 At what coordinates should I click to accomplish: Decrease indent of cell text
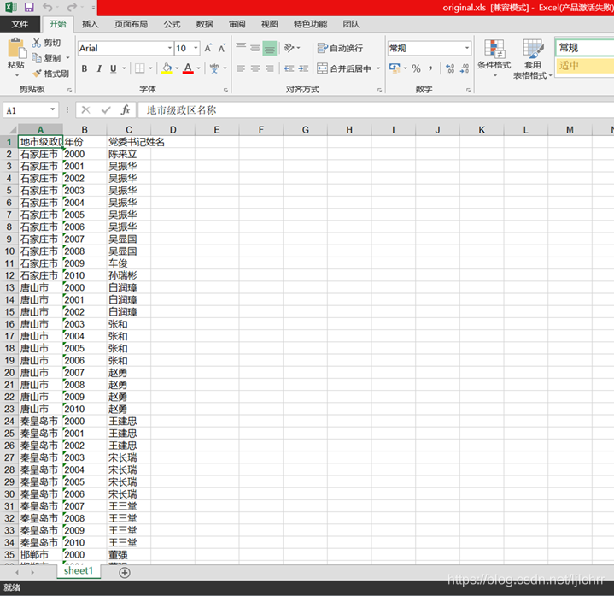click(289, 68)
